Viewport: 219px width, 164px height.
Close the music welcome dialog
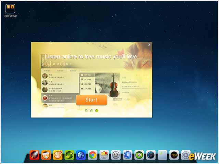point(149,45)
